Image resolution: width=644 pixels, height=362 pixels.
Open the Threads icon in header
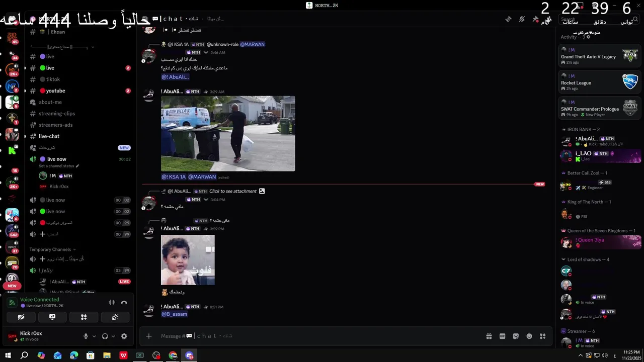click(x=509, y=19)
